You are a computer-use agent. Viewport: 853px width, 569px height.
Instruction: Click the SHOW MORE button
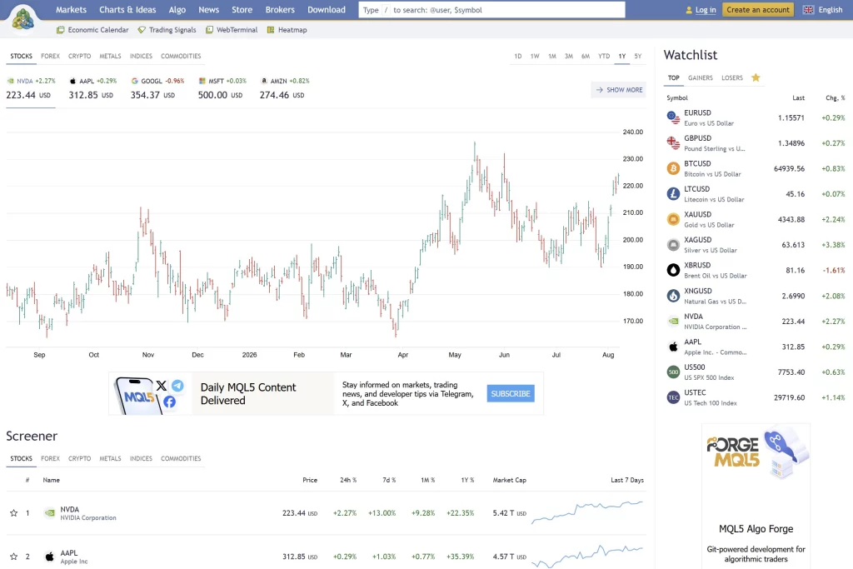619,90
